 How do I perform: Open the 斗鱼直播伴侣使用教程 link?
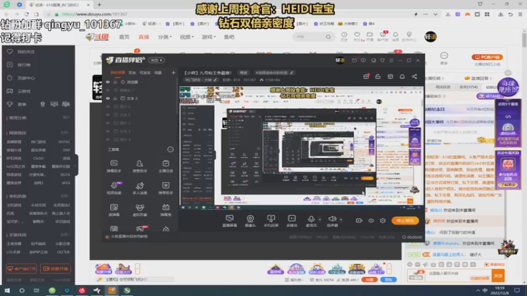(129, 237)
